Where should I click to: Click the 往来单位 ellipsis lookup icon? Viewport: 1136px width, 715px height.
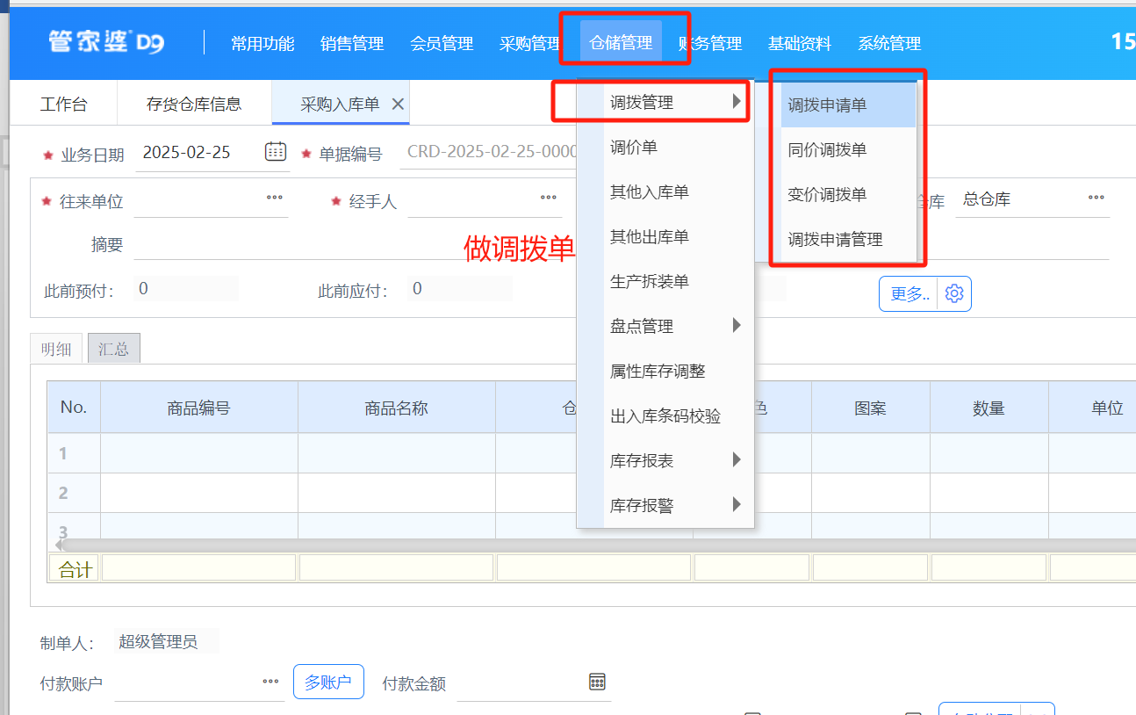(275, 199)
